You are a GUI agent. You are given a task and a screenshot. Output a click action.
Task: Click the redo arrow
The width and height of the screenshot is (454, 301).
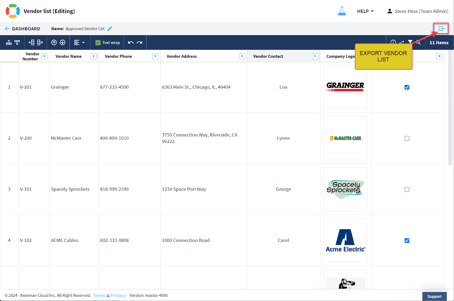[139, 42]
